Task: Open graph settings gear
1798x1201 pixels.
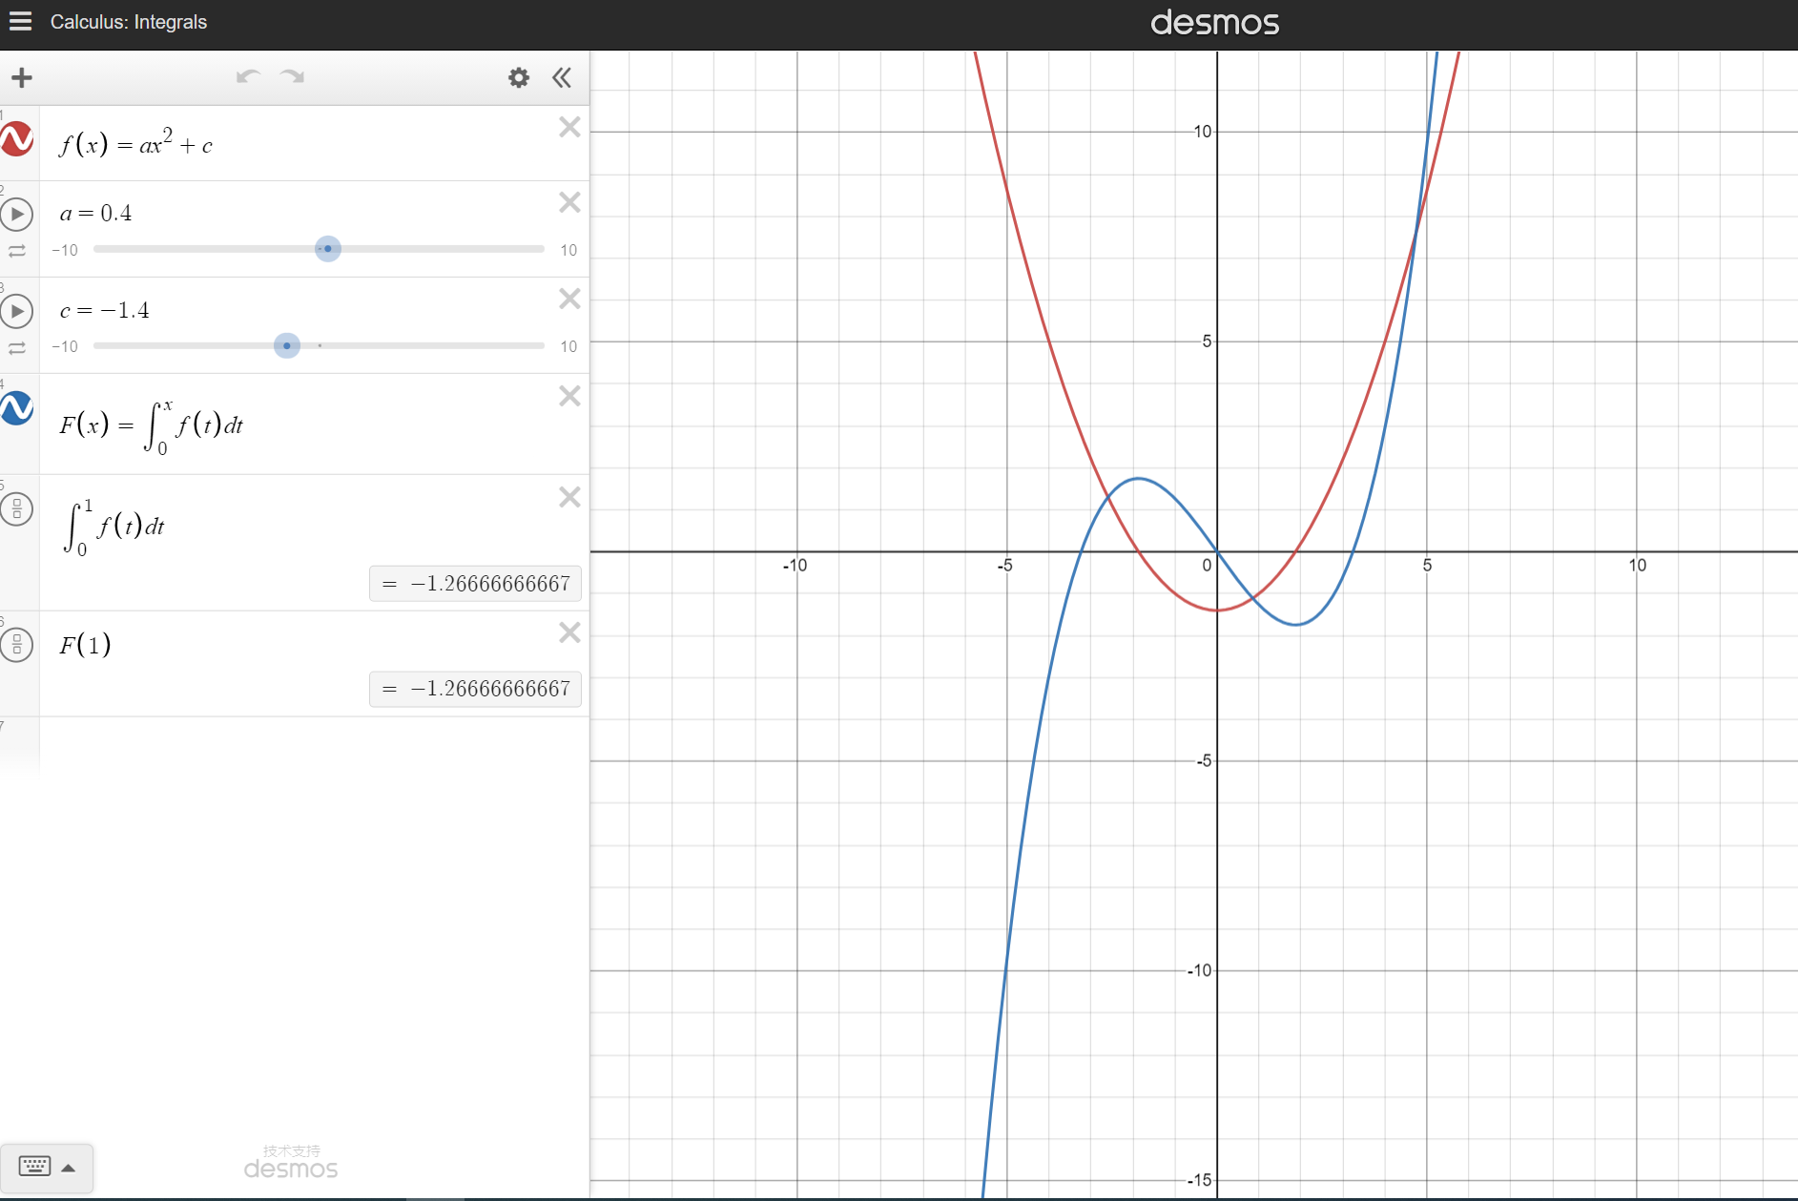Action: [x=518, y=77]
